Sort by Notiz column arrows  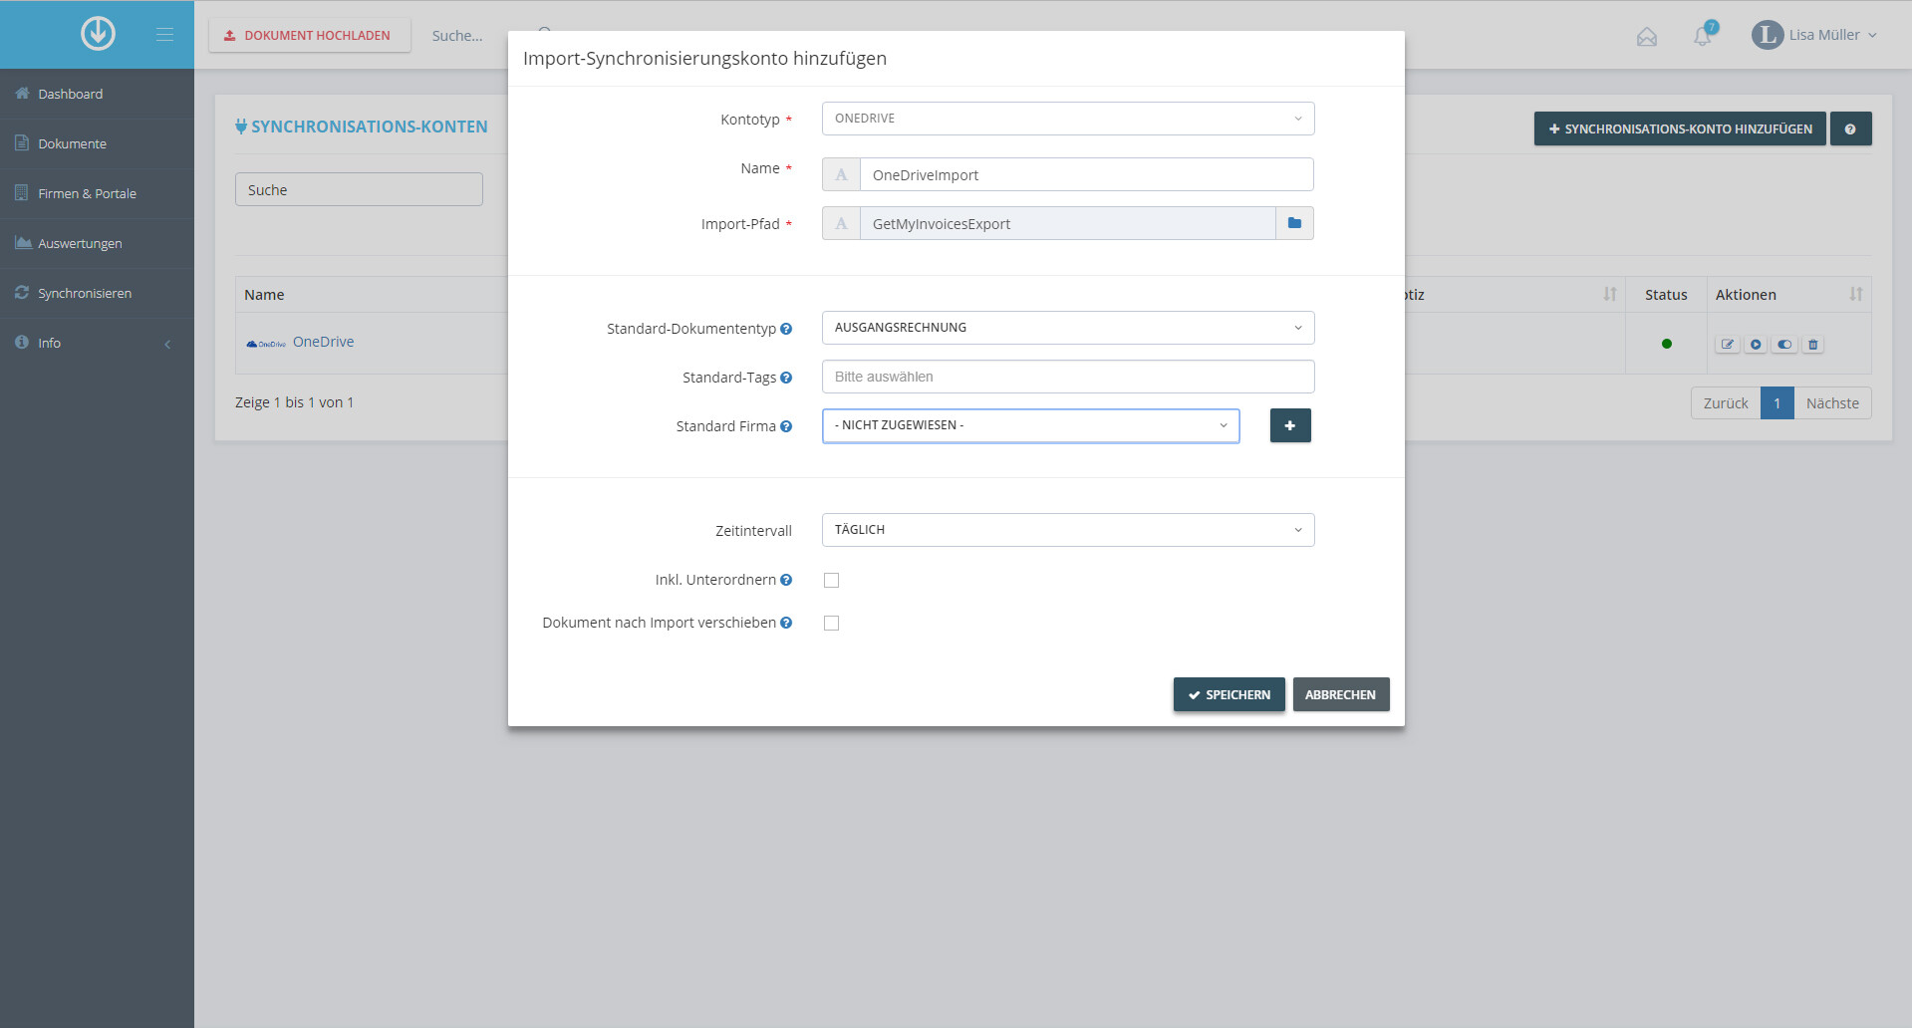pyautogui.click(x=1610, y=294)
